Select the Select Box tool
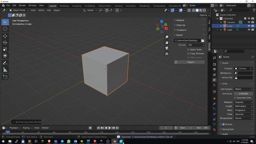 point(5,22)
